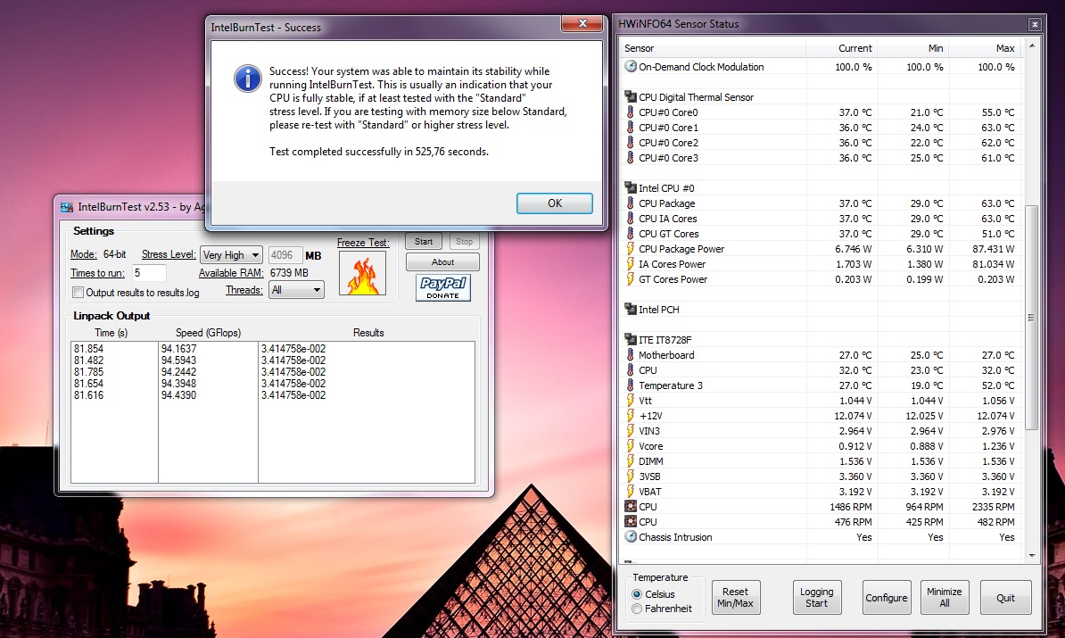Screen dimensions: 1065x638
Task: Click the IntelBurnTest title bar app icon
Action: click(67, 206)
